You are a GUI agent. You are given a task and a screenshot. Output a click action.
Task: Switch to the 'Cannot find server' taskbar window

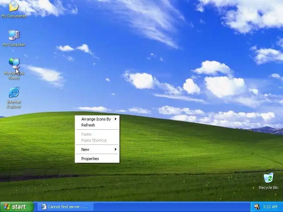pyautogui.click(x=66, y=207)
